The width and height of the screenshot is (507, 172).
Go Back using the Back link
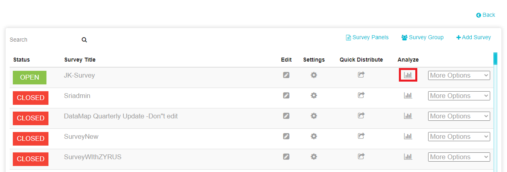pos(486,15)
